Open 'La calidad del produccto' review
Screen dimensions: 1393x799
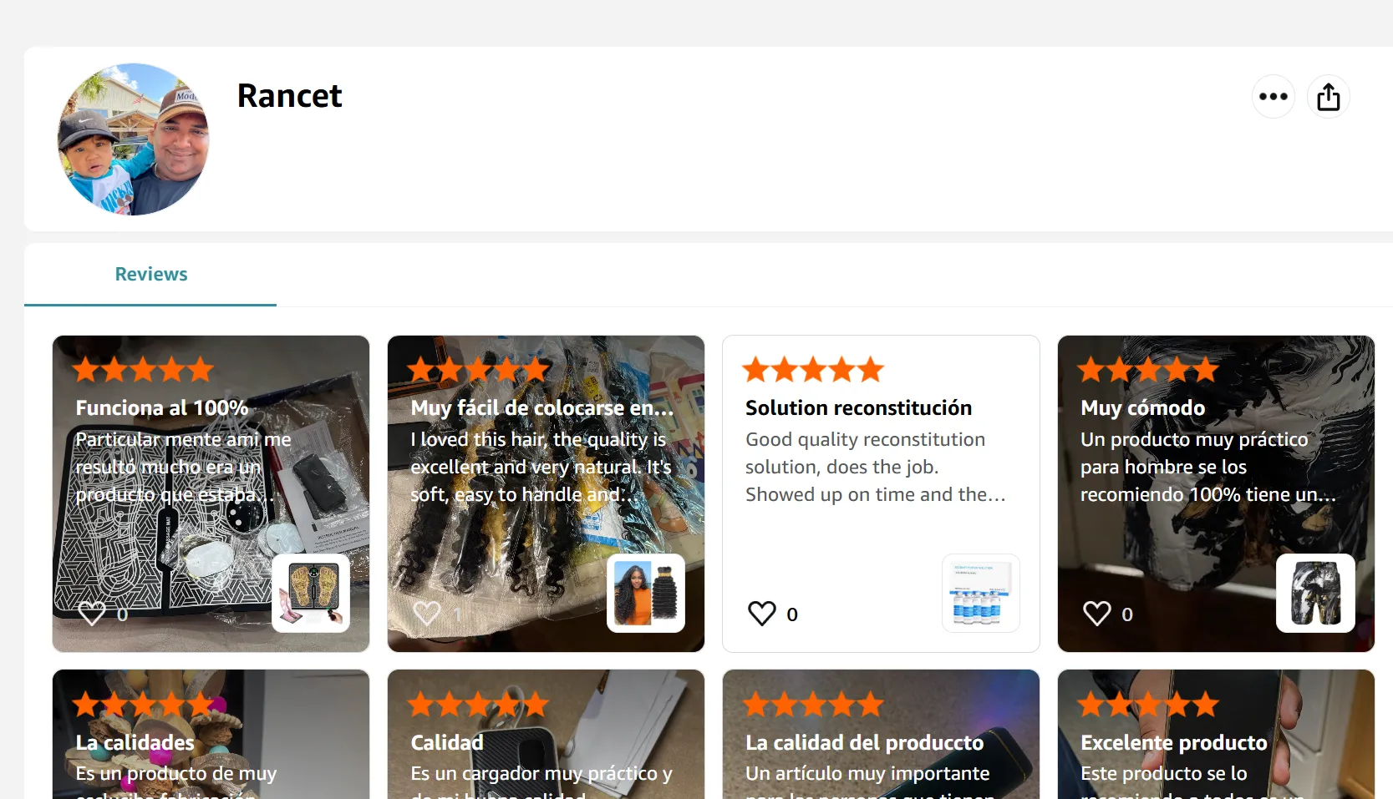864,743
